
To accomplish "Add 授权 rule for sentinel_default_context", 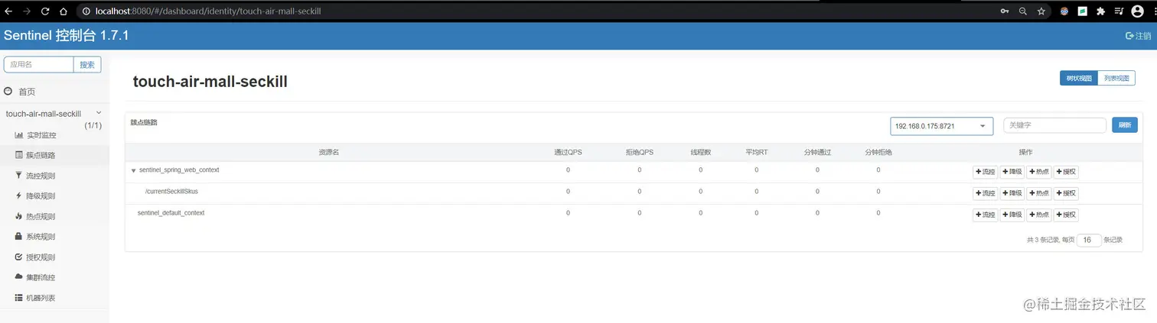I will tap(1066, 215).
